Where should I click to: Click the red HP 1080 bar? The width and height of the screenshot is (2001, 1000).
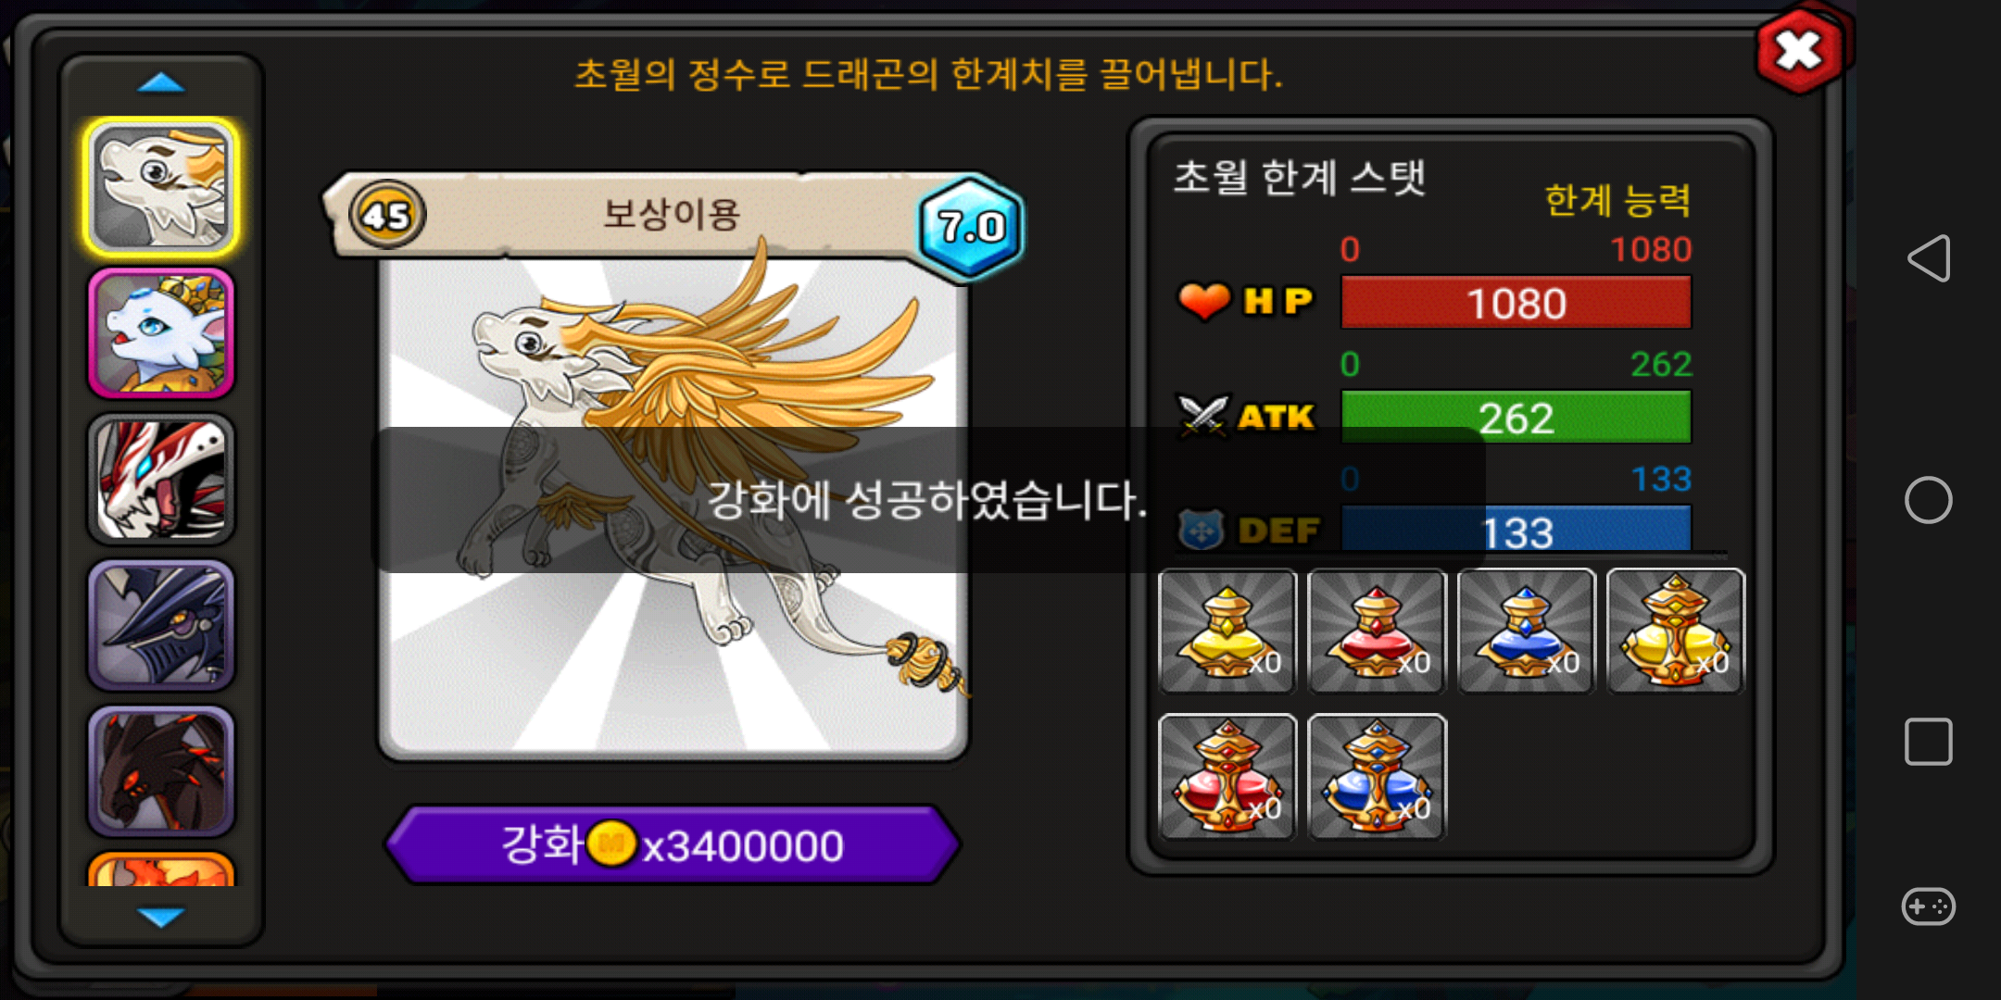click(1516, 303)
